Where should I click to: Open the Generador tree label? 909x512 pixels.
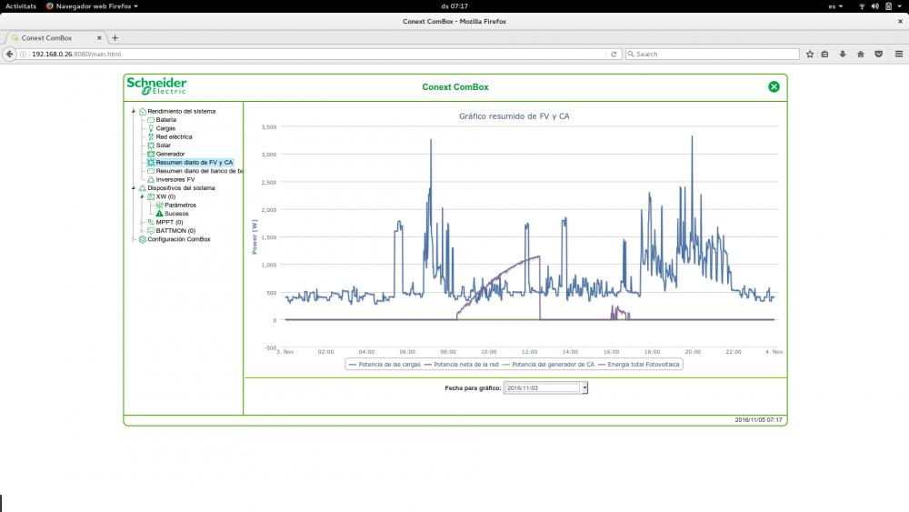[x=170, y=154]
